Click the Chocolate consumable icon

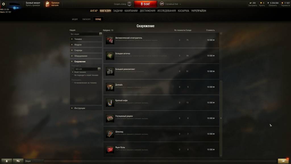coord(110,134)
